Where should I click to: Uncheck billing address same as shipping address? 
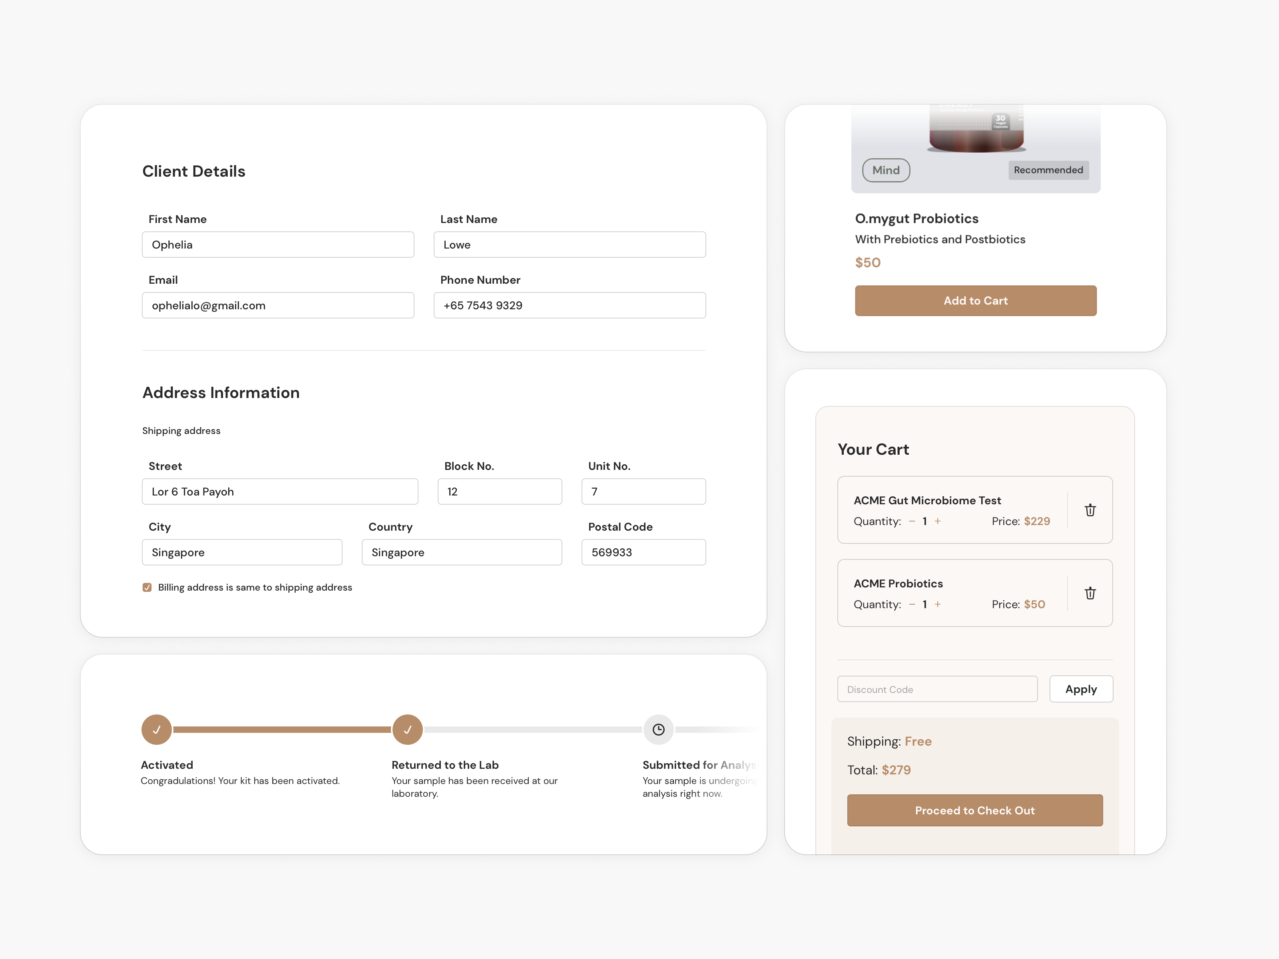pyautogui.click(x=147, y=587)
